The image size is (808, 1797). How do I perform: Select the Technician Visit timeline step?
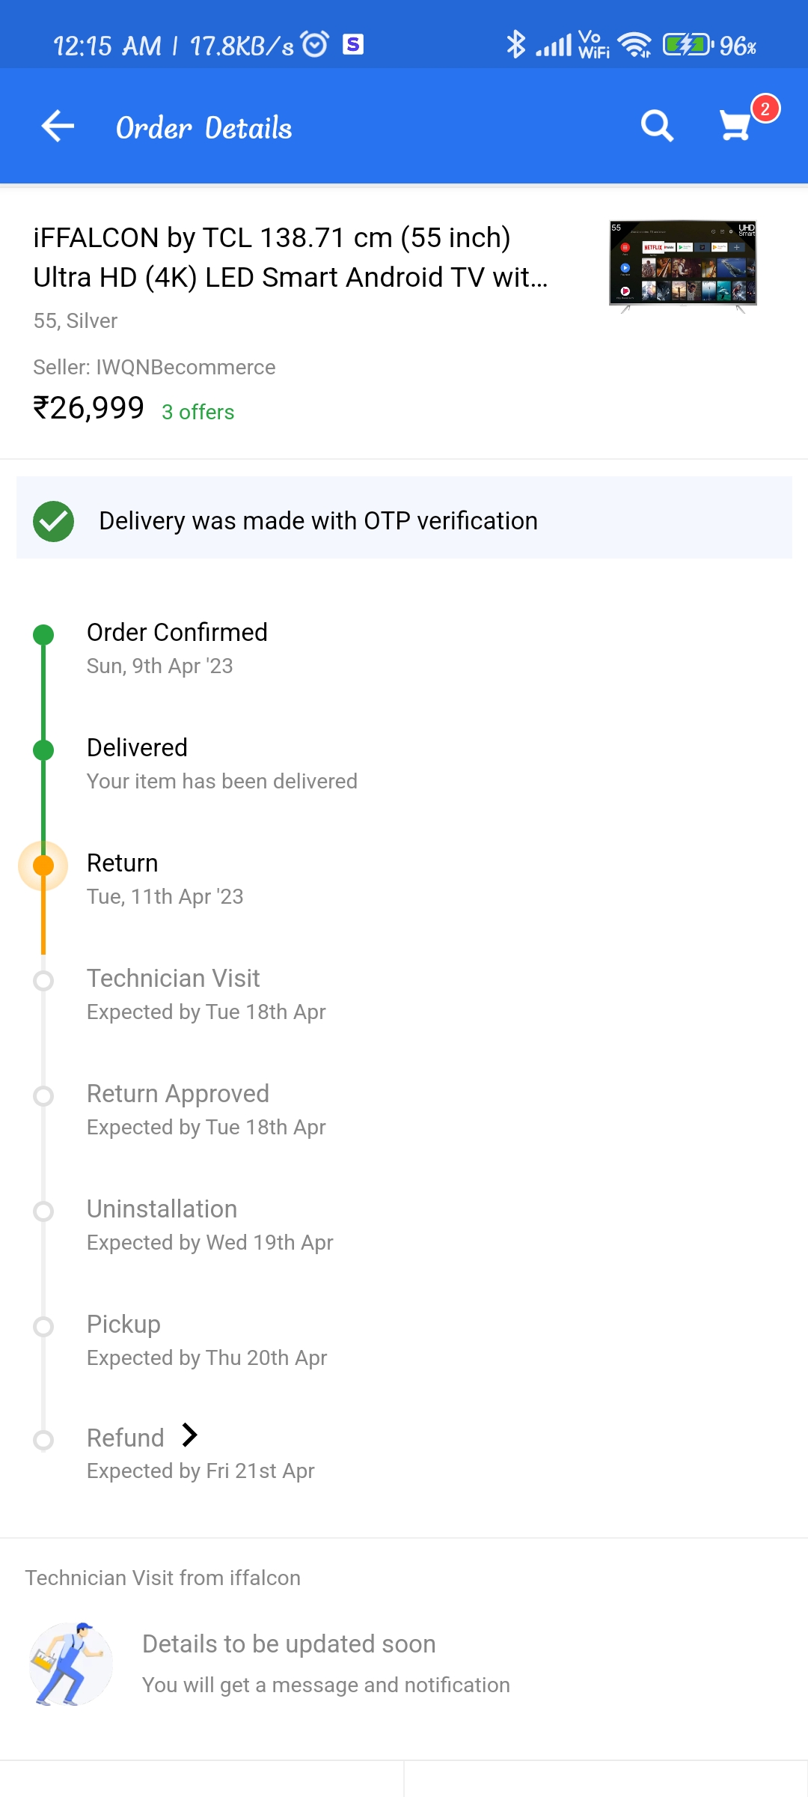tap(174, 979)
